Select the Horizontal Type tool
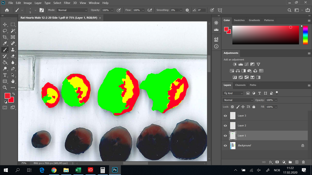 point(5,75)
